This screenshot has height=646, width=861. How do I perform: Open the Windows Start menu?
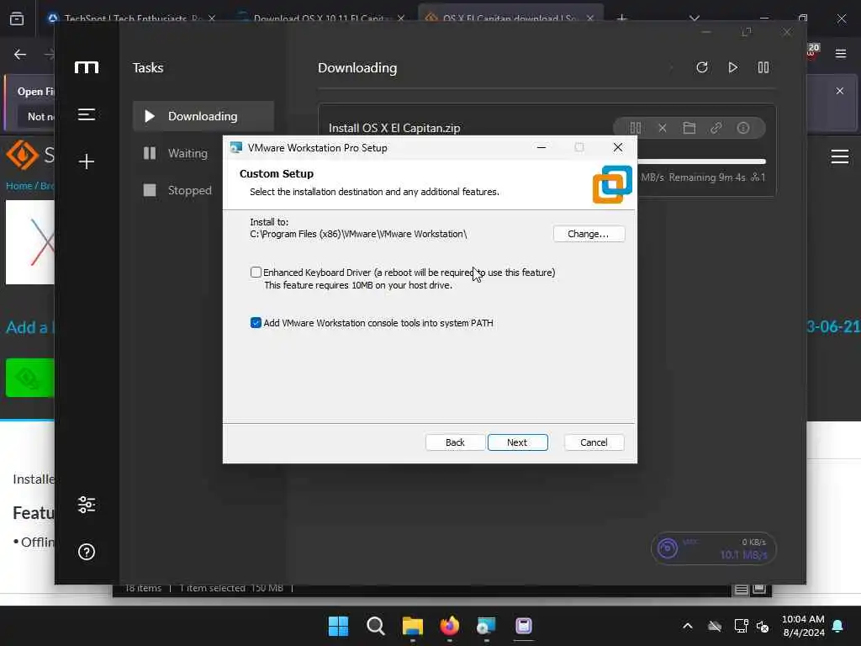(338, 626)
